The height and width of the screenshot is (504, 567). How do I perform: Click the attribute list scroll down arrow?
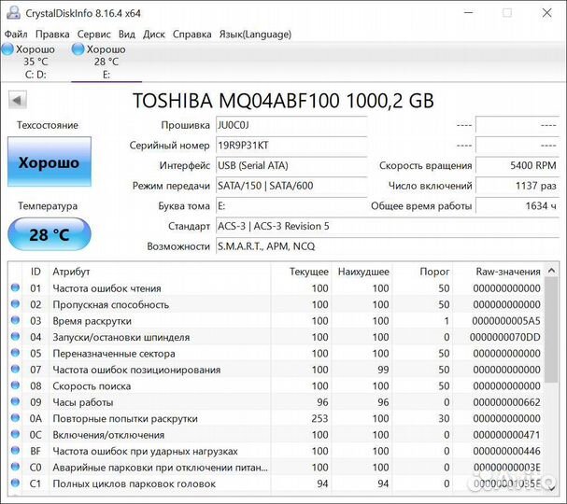coord(551,488)
